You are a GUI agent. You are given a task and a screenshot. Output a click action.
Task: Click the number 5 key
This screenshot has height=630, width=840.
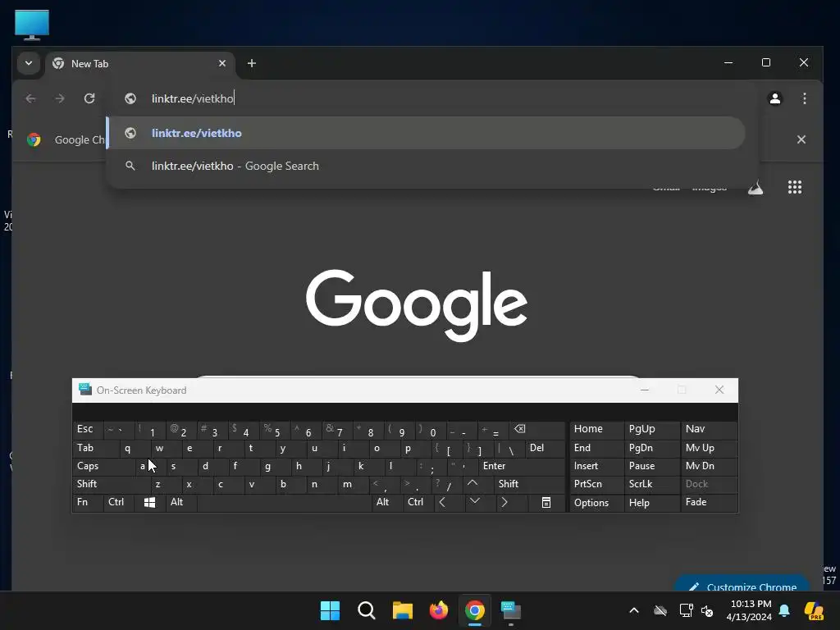274,430
